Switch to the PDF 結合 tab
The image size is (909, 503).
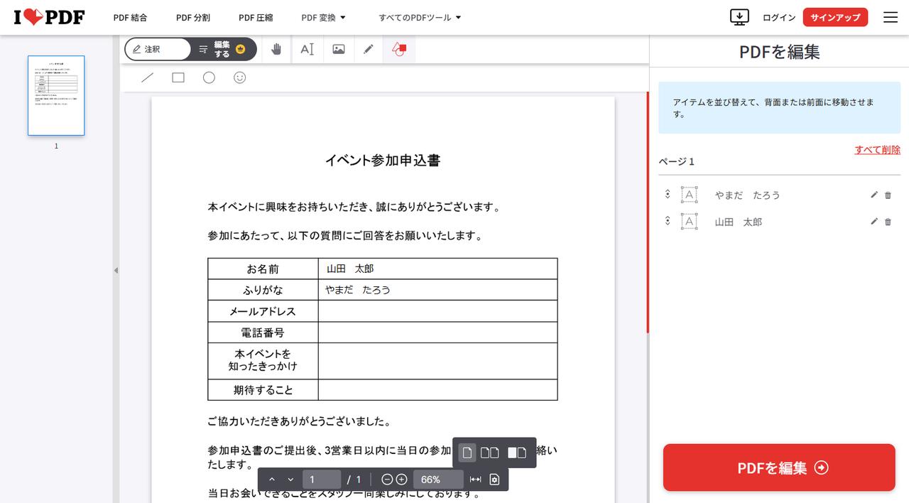click(x=130, y=18)
